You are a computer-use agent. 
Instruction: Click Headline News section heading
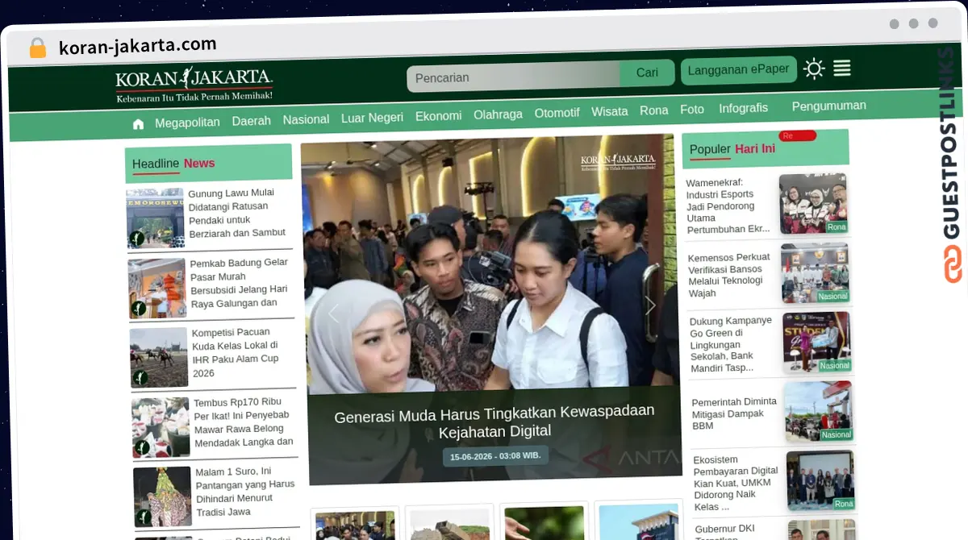click(173, 164)
